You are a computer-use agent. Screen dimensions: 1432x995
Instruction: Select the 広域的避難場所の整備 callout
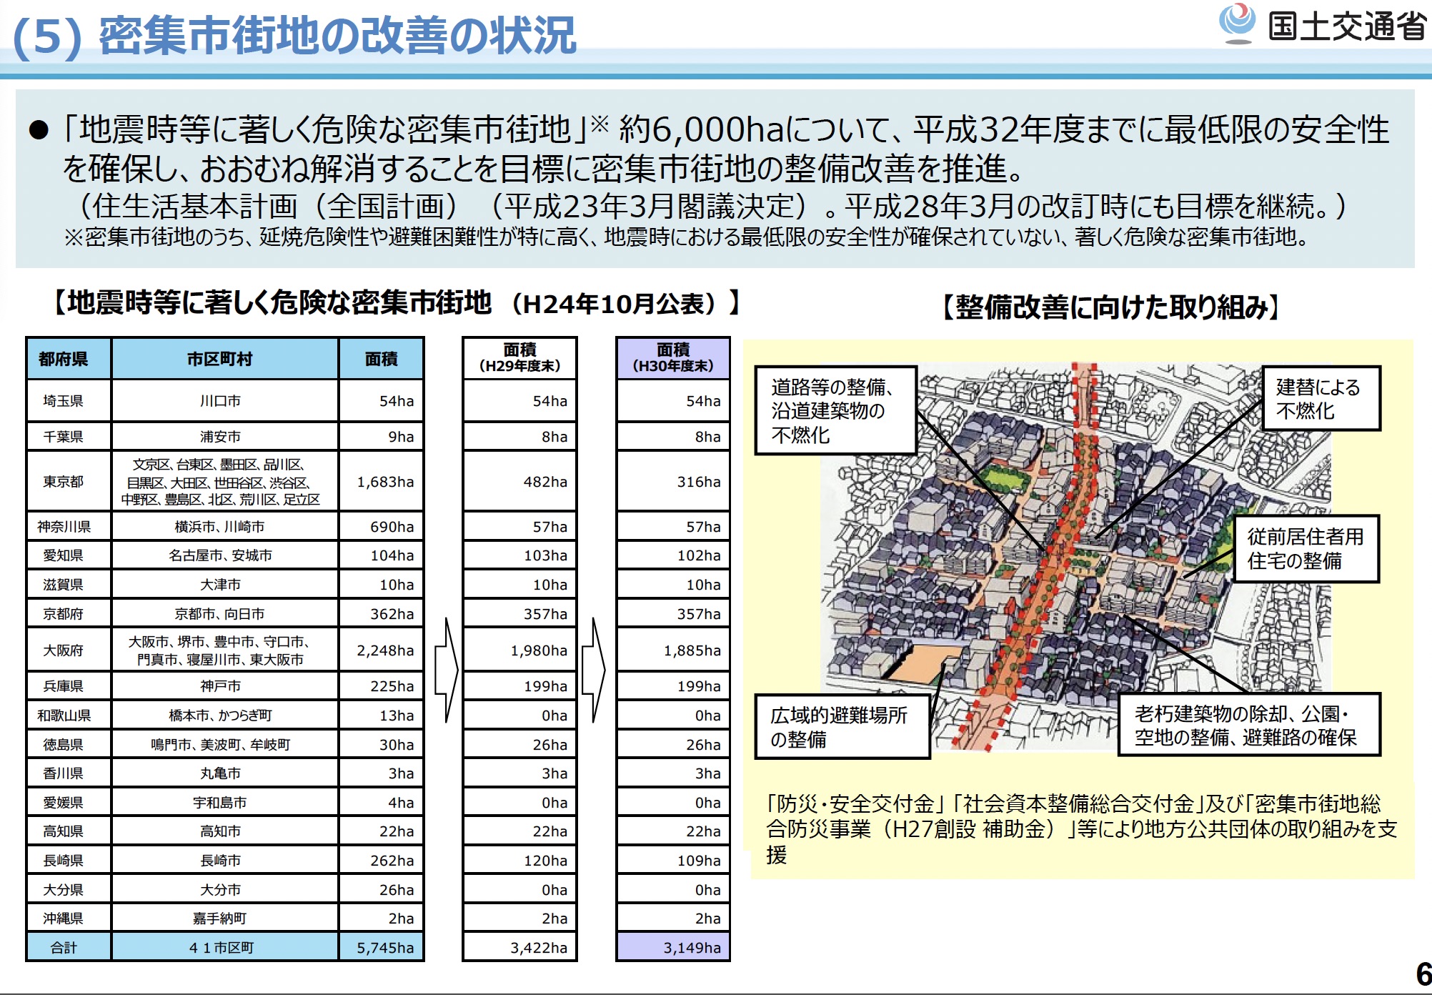click(842, 726)
